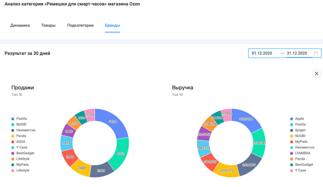Toggle LYAMBDA purple legend entry

(x=300, y=153)
